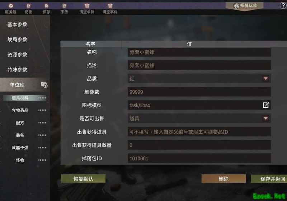Switch to the 战局参数 tab

tap(17, 39)
